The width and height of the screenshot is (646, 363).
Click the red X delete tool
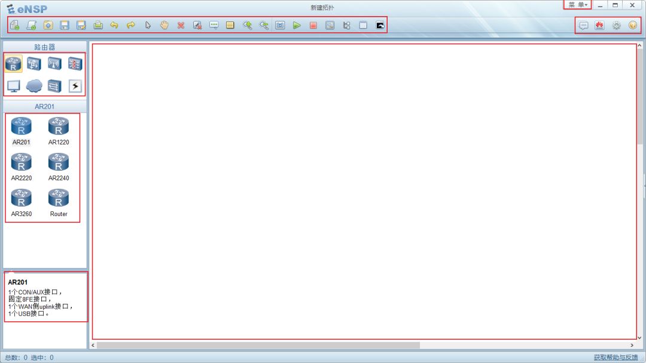[x=181, y=25]
